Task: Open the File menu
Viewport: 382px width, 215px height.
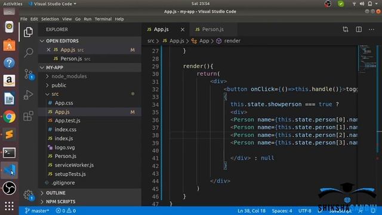Action: (24, 19)
